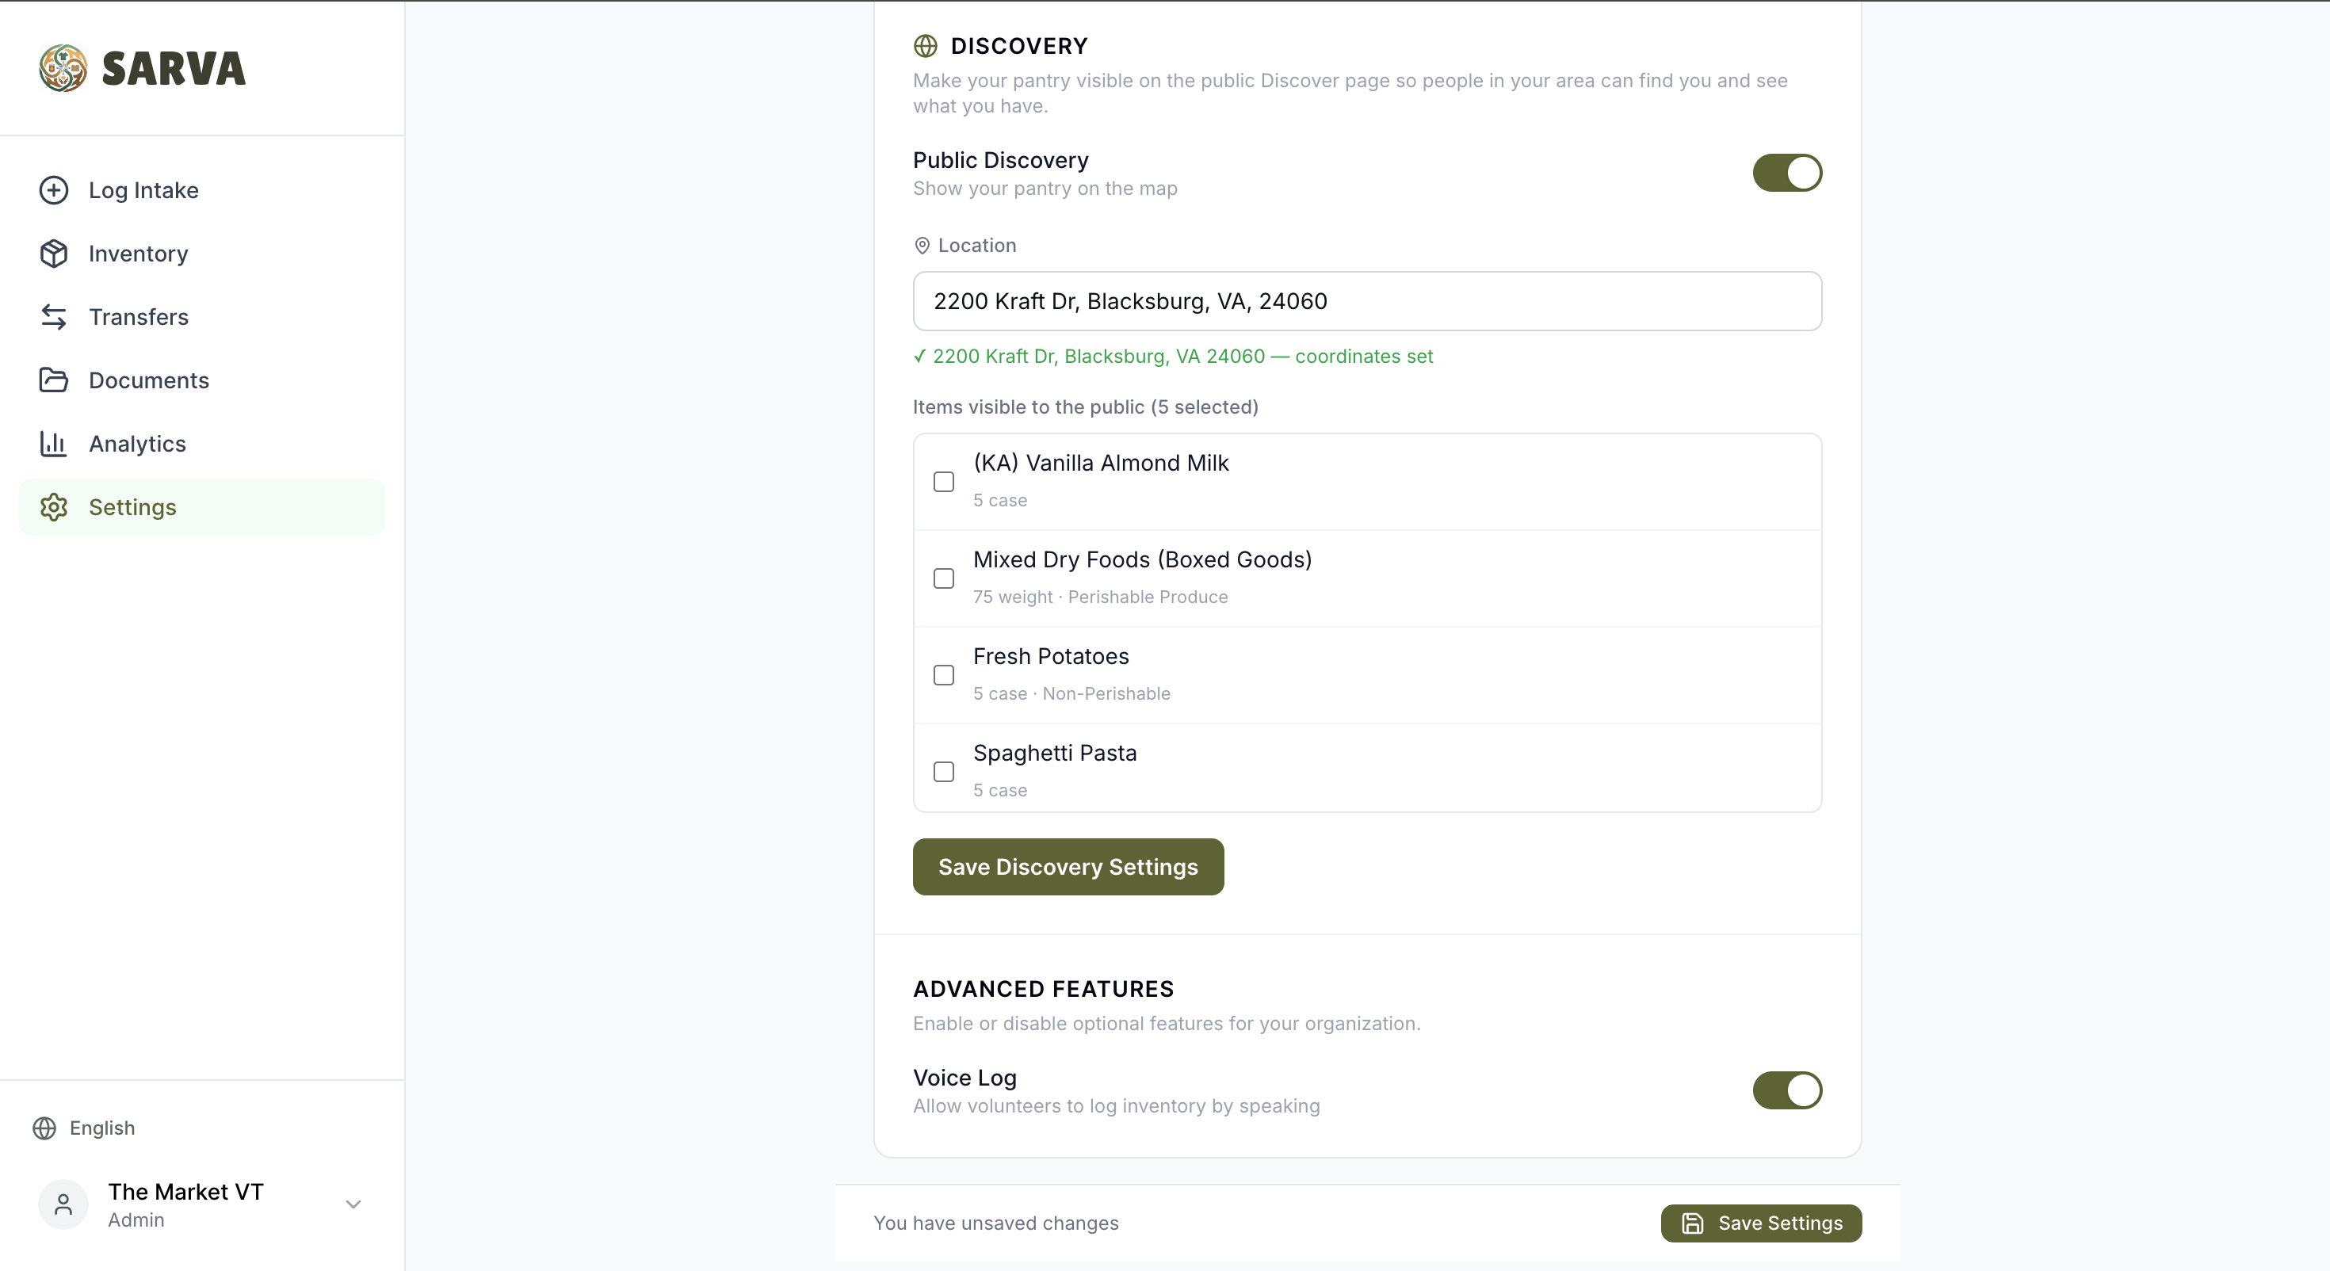The image size is (2330, 1271).
Task: Click the Settings gear icon
Action: [53, 506]
